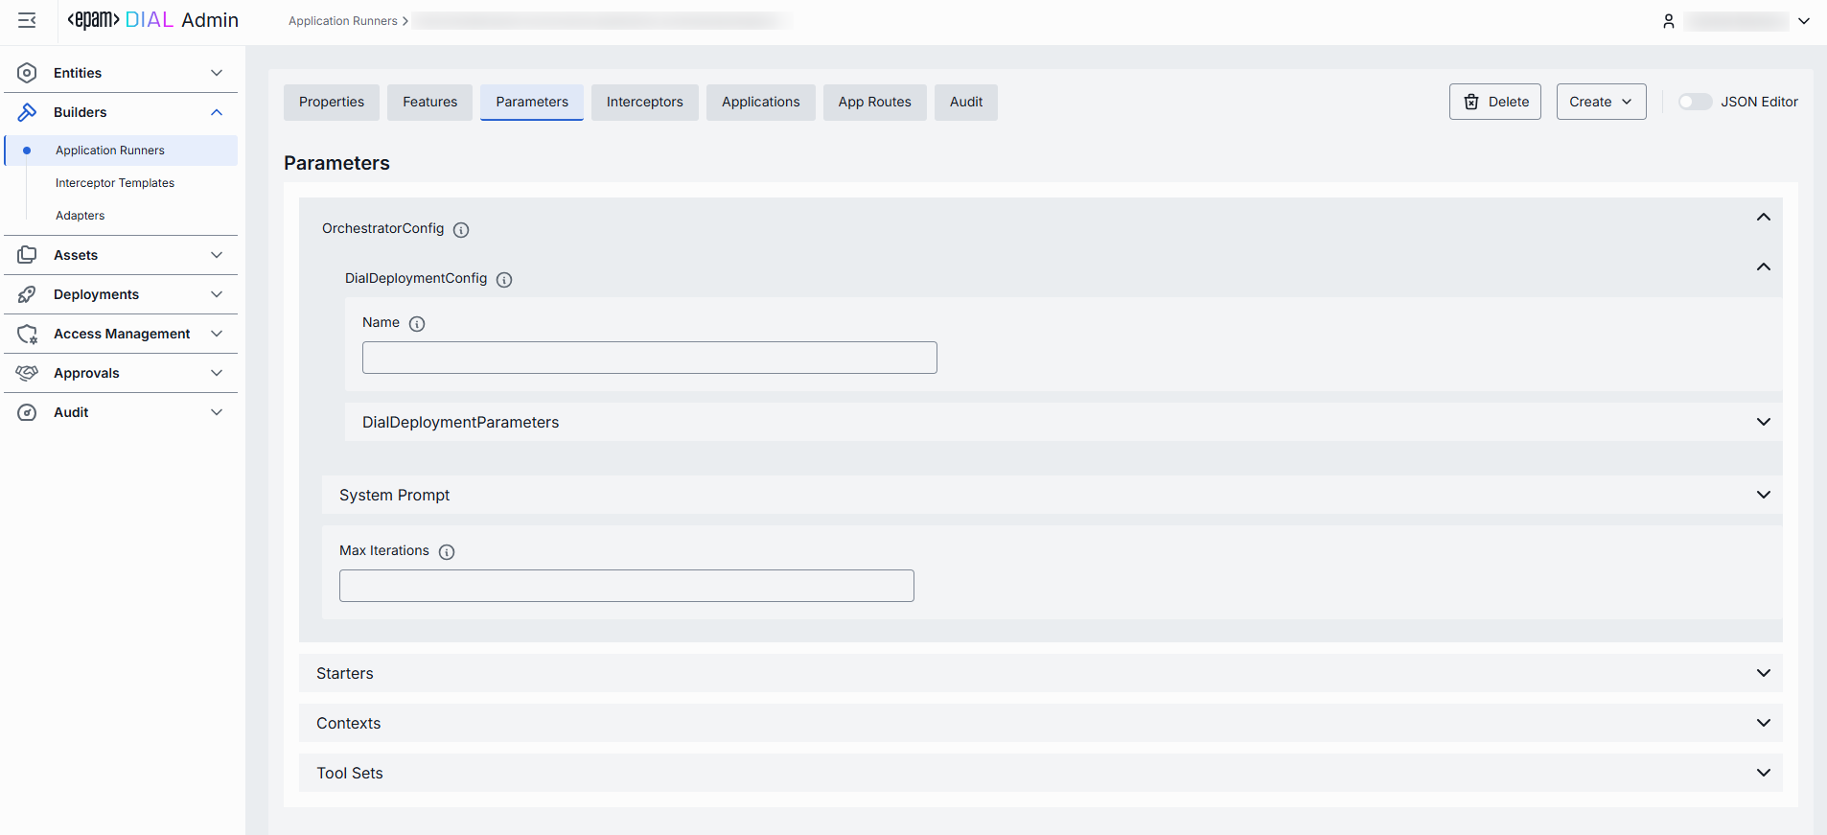Viewport: 1827px width, 835px height.
Task: Click the Max Iterations input field
Action: [626, 586]
